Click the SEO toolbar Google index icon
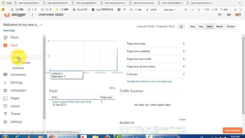Viewport: 245px width, 138px height. point(12,10)
